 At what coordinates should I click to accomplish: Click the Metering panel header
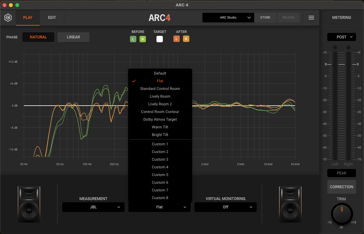(341, 18)
